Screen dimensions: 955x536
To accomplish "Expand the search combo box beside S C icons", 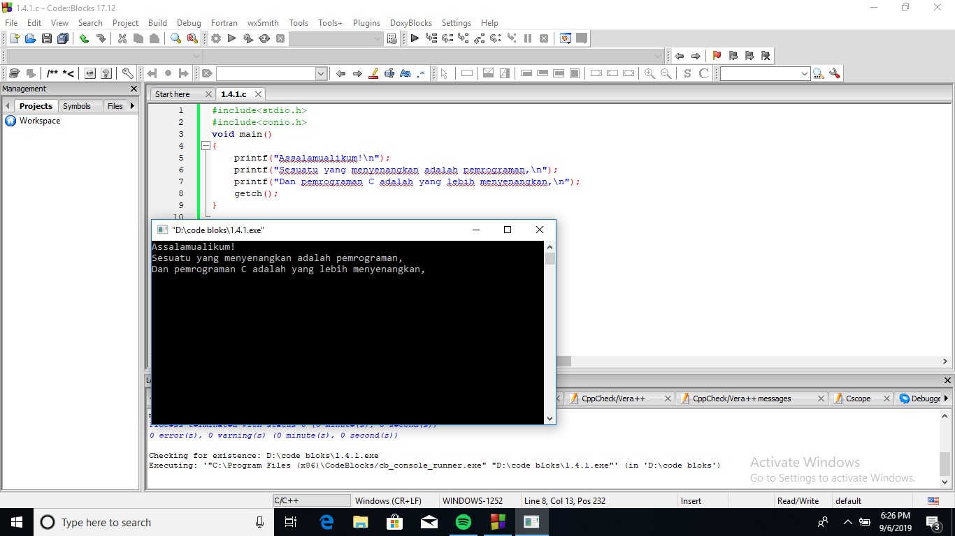I will pos(805,73).
